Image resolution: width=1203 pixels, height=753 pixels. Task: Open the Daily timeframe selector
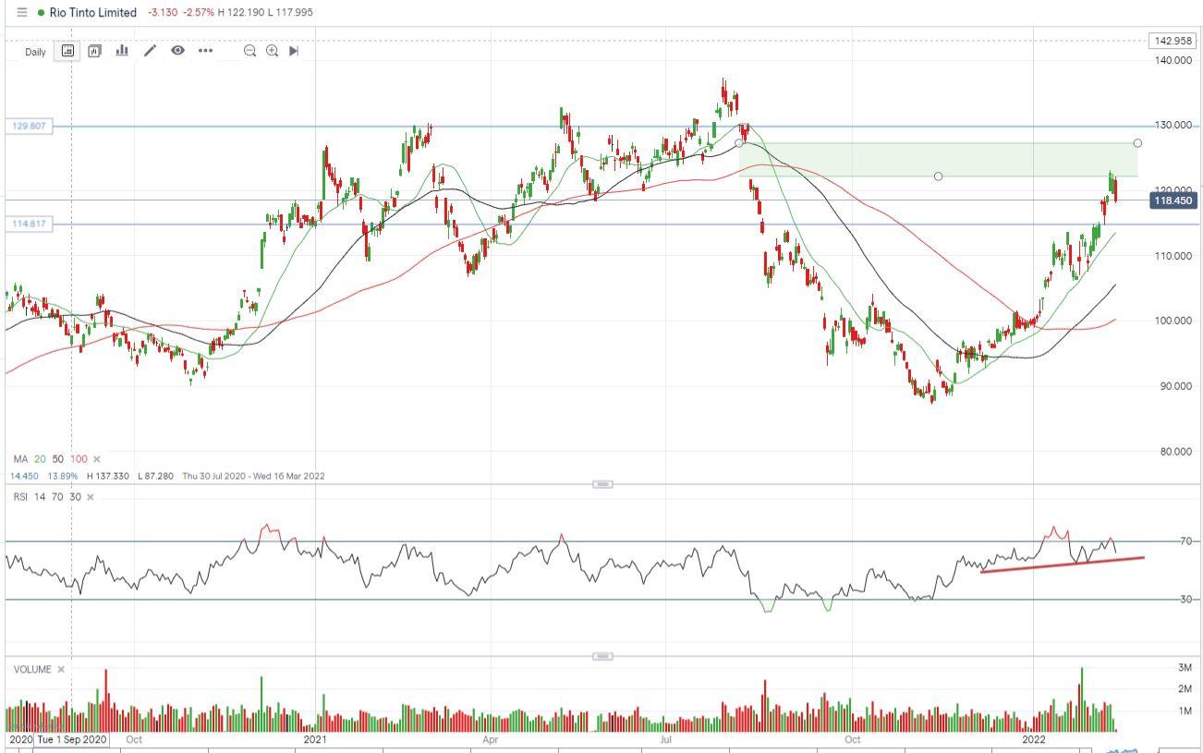tap(35, 52)
